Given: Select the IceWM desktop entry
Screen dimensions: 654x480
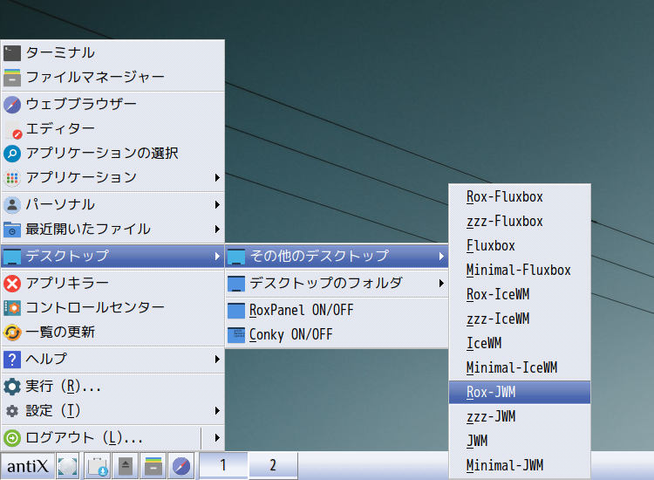Looking at the screenshot, I should (520, 344).
